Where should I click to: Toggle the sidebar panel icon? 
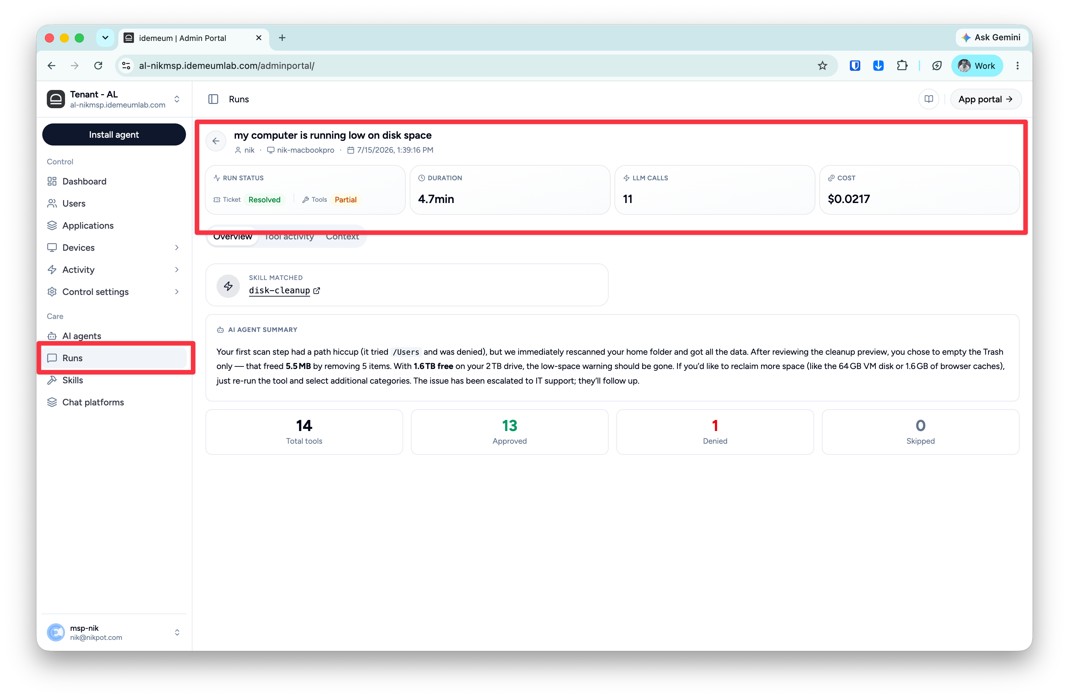click(x=213, y=99)
